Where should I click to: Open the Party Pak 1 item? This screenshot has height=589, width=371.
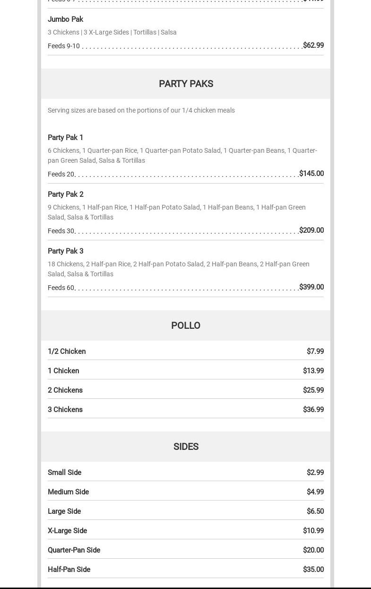pyautogui.click(x=65, y=138)
